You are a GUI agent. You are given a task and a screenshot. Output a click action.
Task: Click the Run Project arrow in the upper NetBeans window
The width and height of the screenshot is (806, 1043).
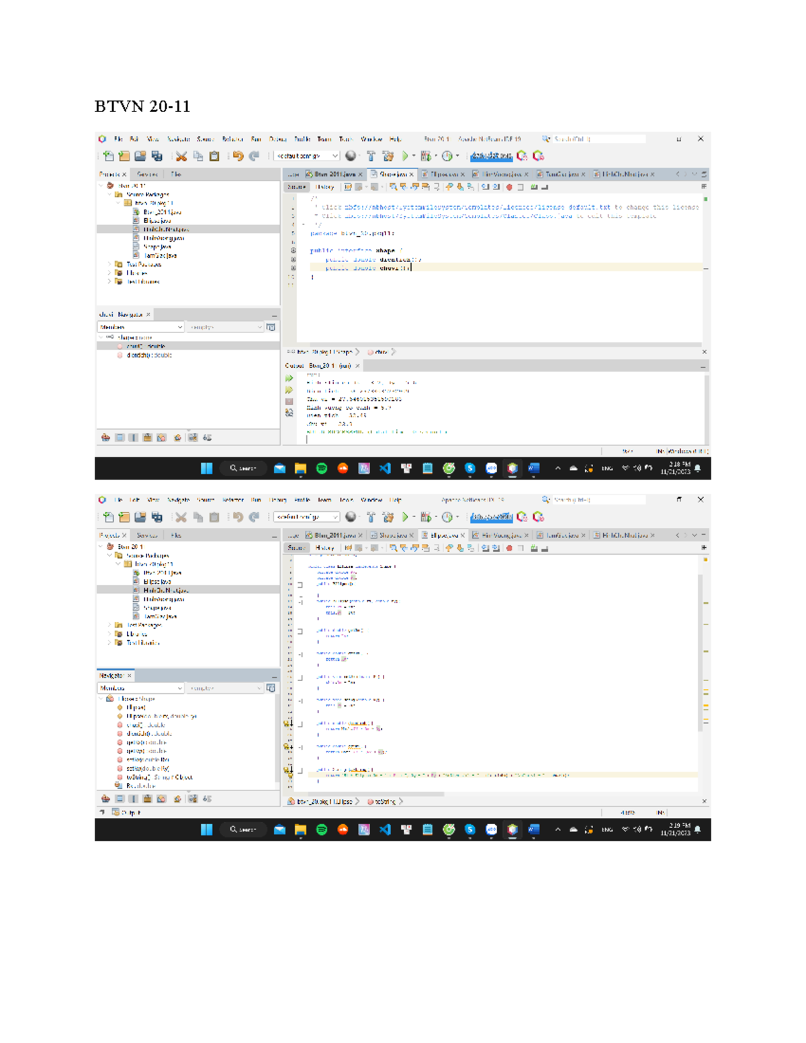point(404,156)
